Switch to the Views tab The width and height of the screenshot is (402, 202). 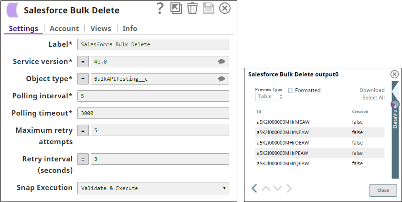(x=100, y=29)
